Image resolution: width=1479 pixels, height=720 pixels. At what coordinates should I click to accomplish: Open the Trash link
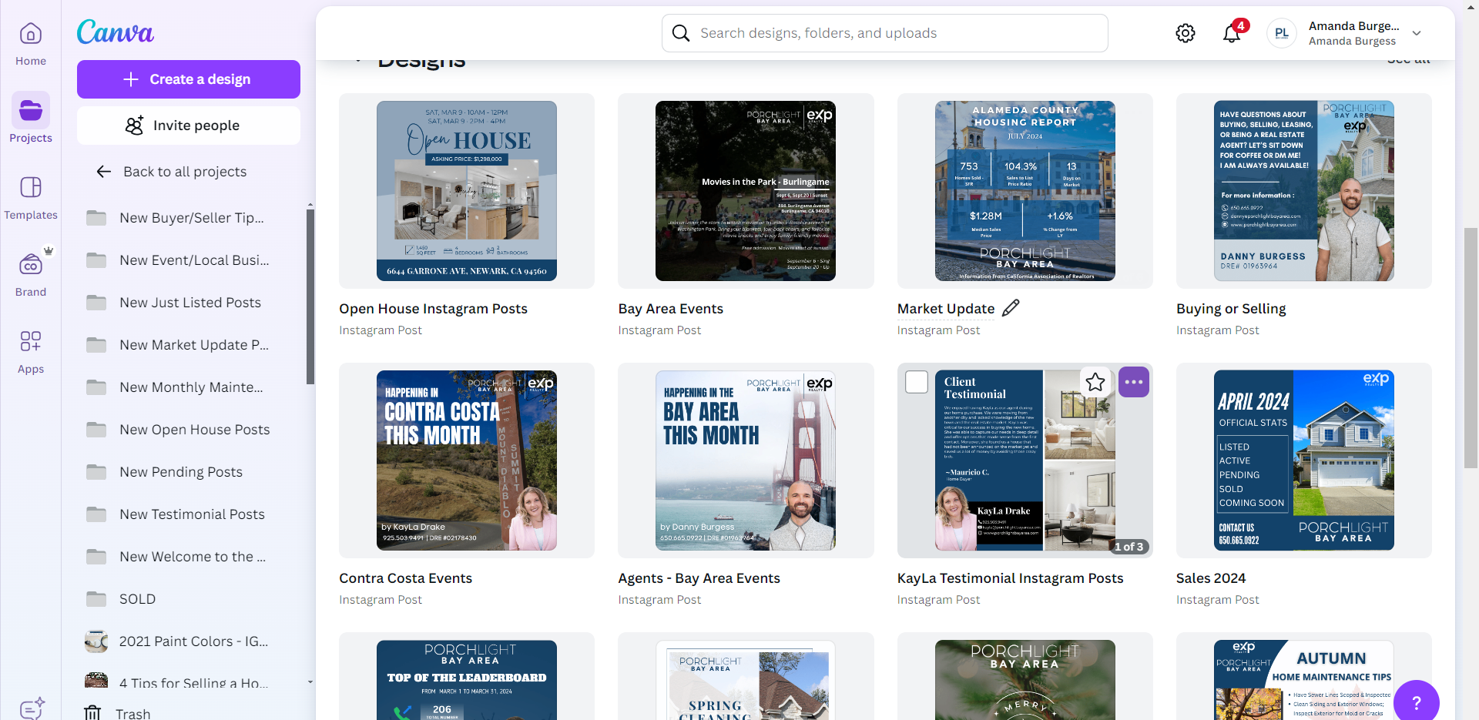(133, 713)
